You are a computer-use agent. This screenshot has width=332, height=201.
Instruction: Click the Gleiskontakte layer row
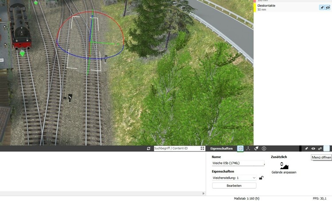pyautogui.click(x=293, y=8)
